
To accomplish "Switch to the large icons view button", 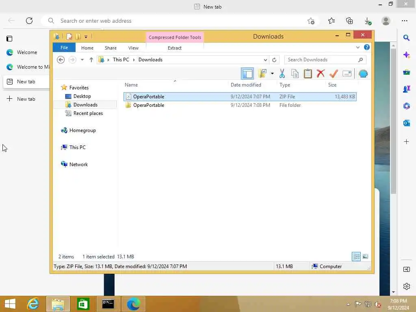I will pyautogui.click(x=365, y=257).
